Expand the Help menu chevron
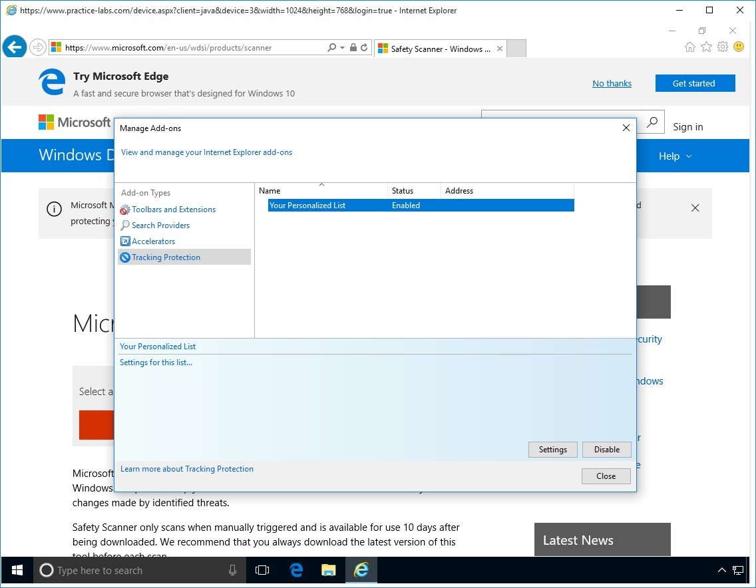 click(689, 156)
